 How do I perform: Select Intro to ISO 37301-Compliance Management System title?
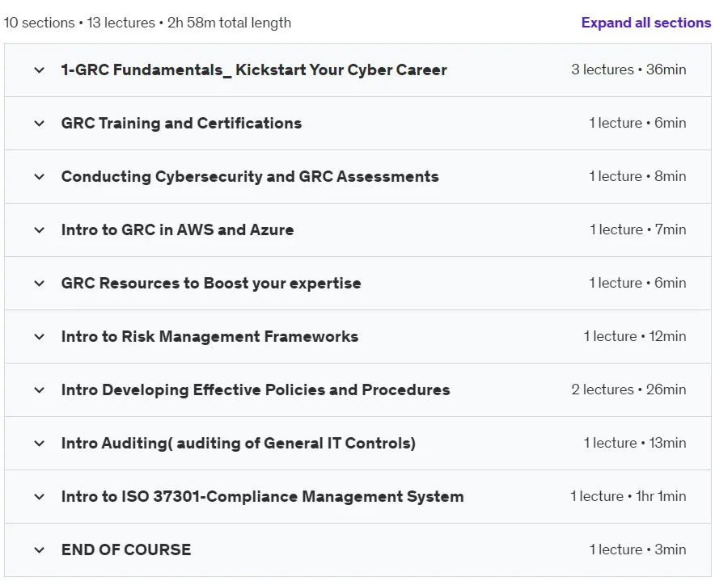tap(263, 496)
